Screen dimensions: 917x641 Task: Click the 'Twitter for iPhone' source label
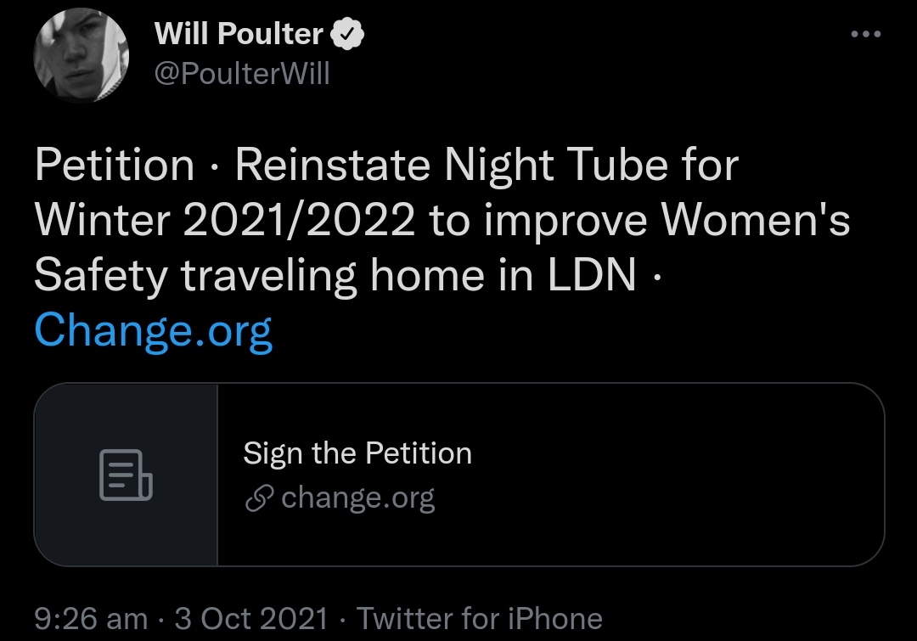pyautogui.click(x=479, y=618)
